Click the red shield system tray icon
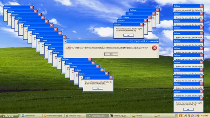Image resolution: width=210 pixels, height=118 pixels. 198,116
